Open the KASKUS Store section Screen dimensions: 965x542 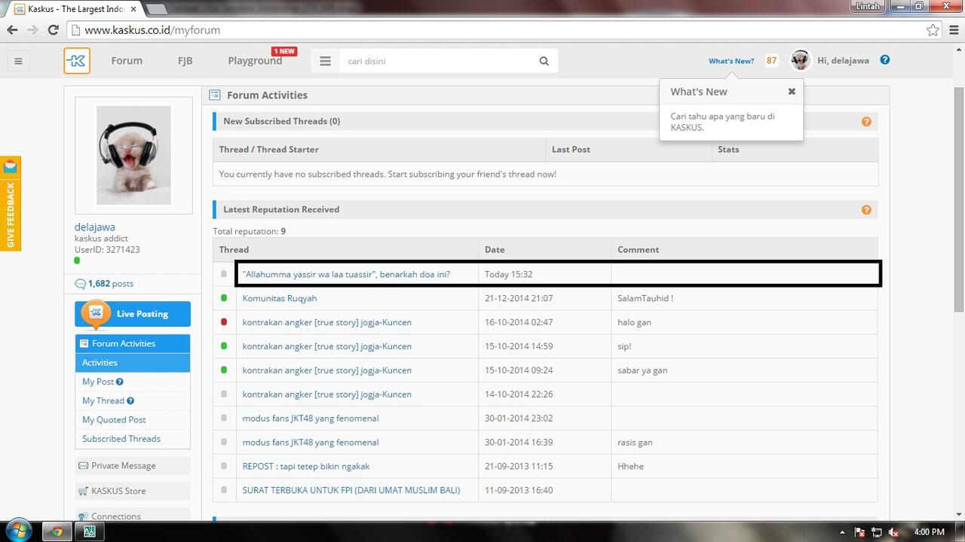tap(133, 491)
